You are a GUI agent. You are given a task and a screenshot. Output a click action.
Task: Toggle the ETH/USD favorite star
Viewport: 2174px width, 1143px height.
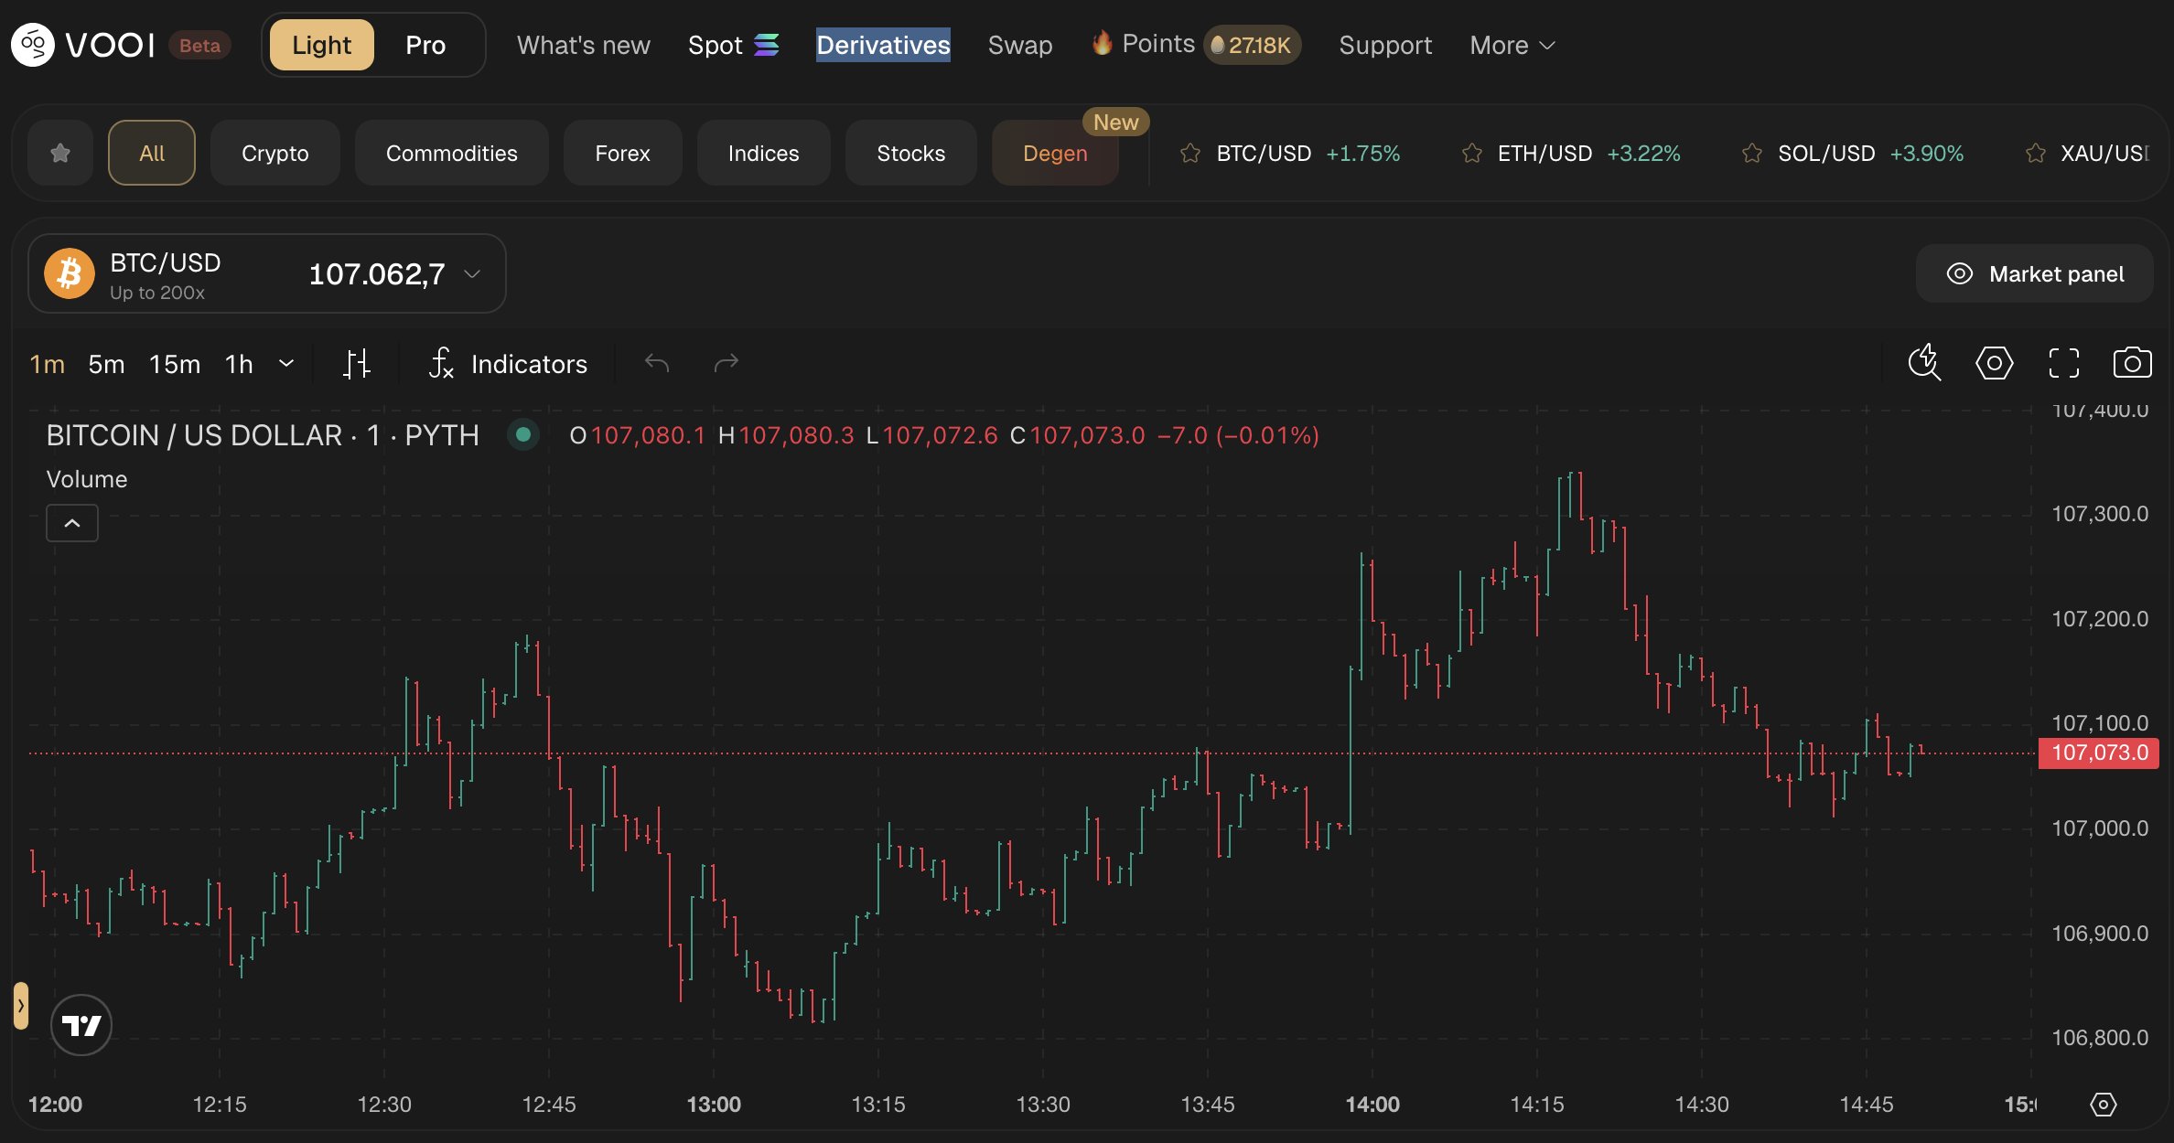1471,153
